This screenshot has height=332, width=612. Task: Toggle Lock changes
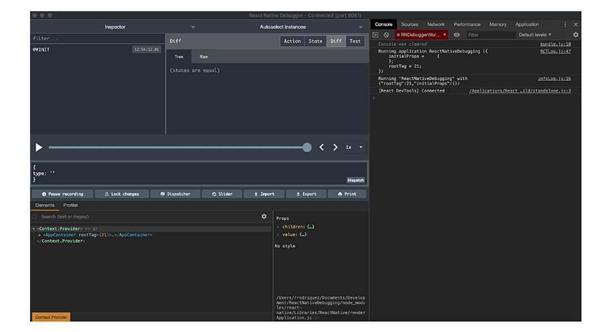122,194
